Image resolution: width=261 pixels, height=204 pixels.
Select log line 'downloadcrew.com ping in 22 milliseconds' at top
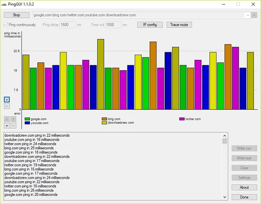point(37,135)
